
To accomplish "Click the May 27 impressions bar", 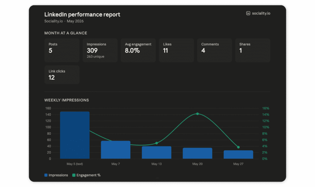I will coord(238,154).
